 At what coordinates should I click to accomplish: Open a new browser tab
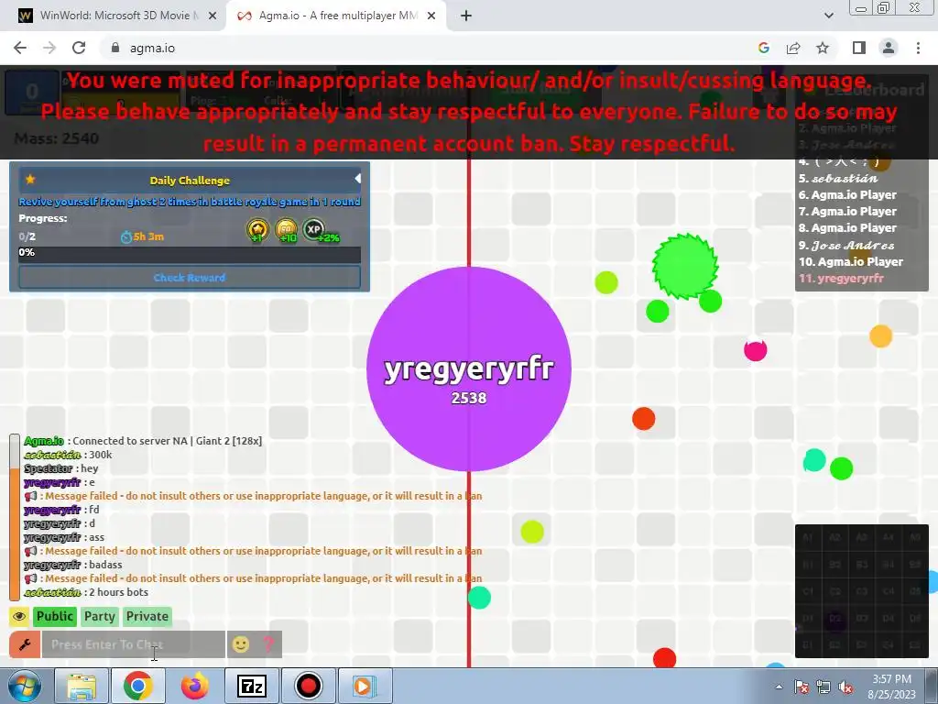click(x=466, y=16)
